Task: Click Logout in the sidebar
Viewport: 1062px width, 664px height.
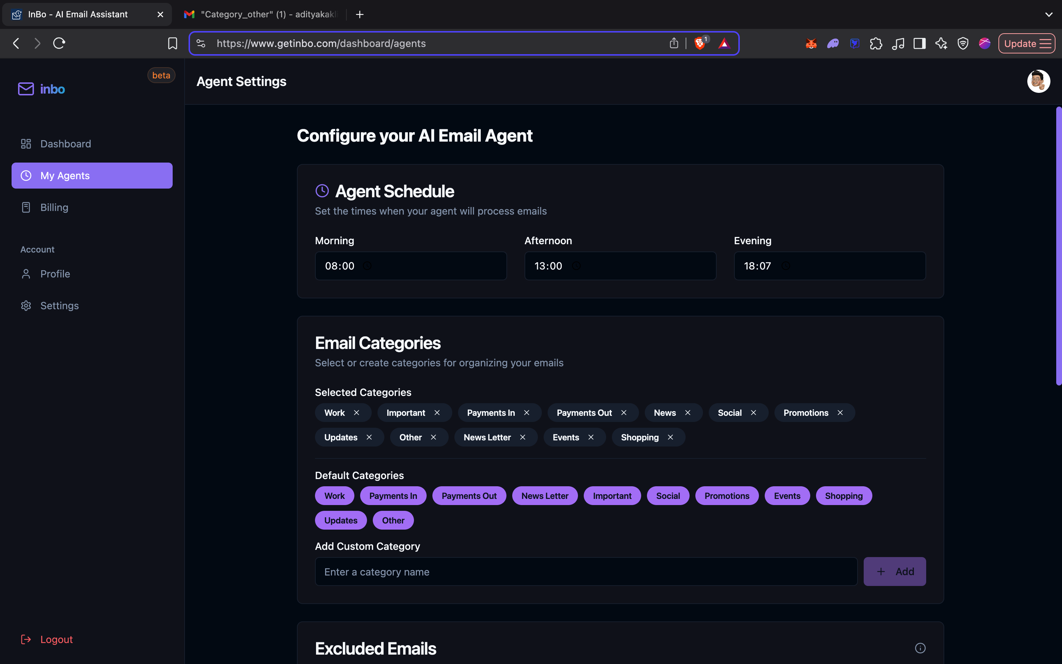Action: click(56, 639)
